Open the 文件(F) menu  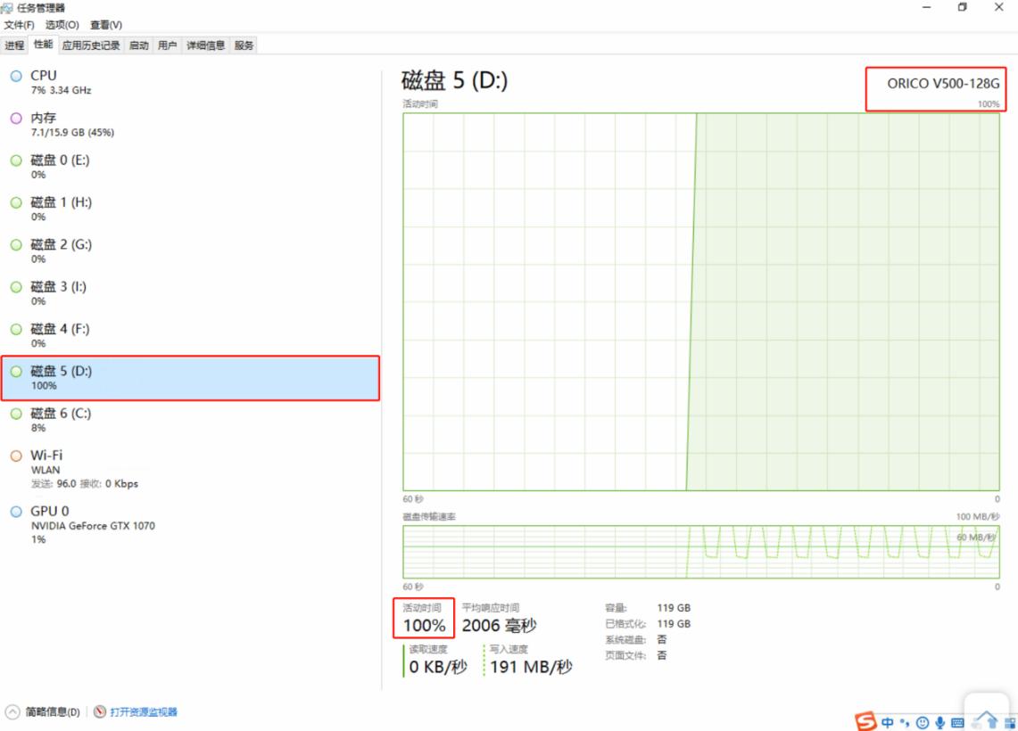pyautogui.click(x=18, y=25)
